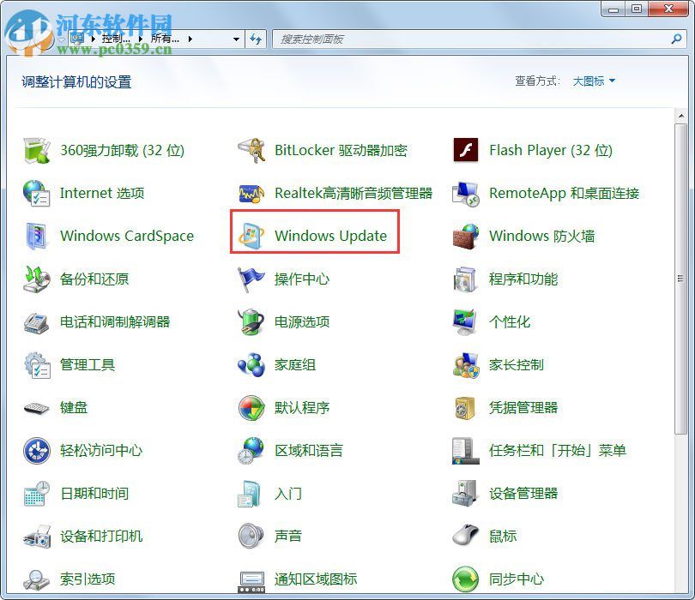Open Internet 选项
The width and height of the screenshot is (695, 600).
click(100, 193)
